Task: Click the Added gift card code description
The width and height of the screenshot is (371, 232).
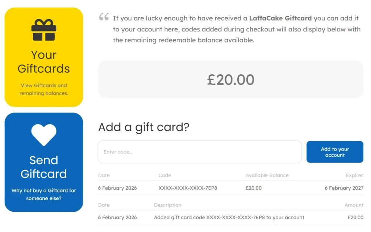Action: coord(229,218)
